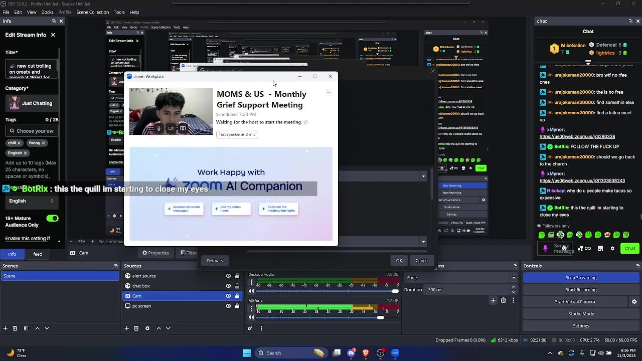Open the Edit menu
Viewport: 642px width, 361px height.
18,12
